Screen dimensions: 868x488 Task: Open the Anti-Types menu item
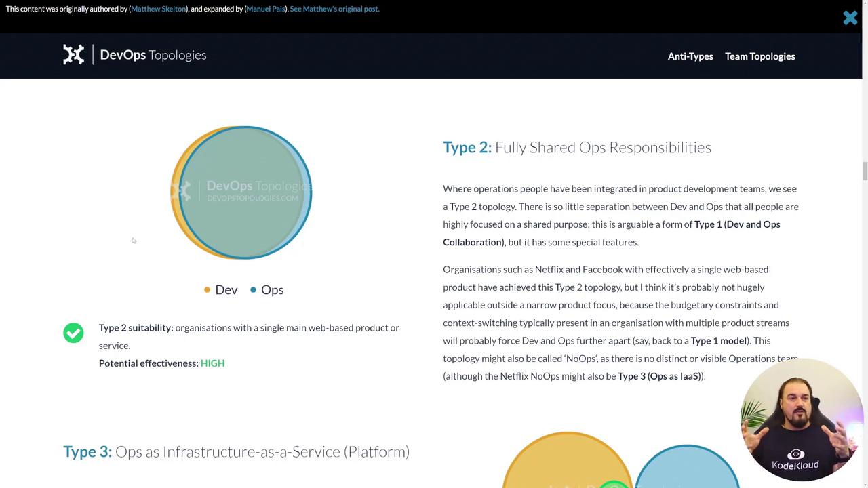coord(690,56)
